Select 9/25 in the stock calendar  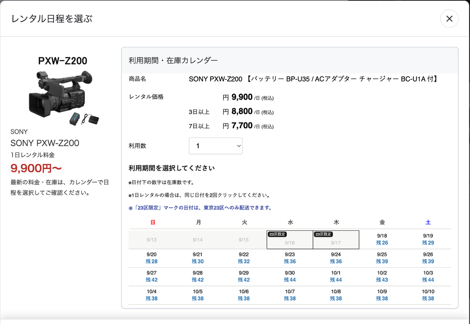coord(382,258)
